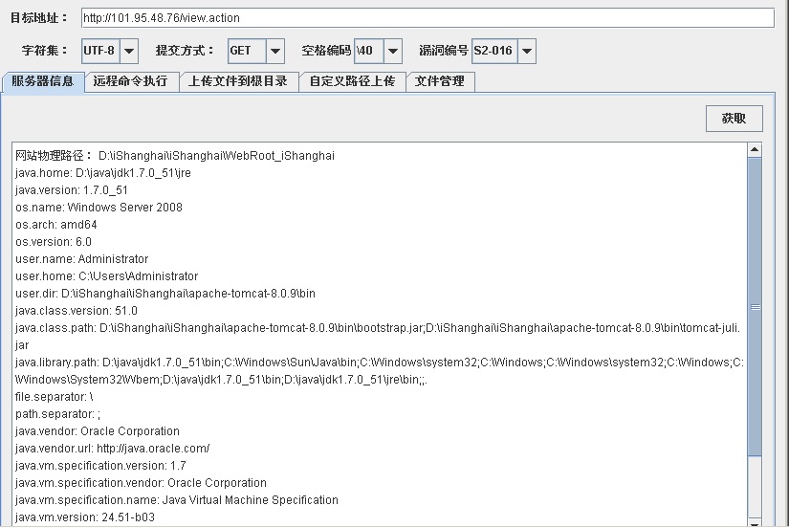Open the space encoding \40 dropdown arrow
Image resolution: width=789 pixels, height=528 pixels.
(x=393, y=51)
